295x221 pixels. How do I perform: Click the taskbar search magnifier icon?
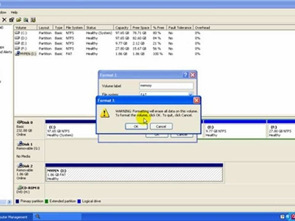[37, 216]
